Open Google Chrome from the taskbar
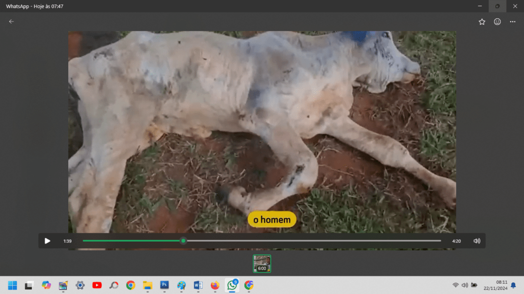Screen dimensions: 524x294 (x=131, y=285)
